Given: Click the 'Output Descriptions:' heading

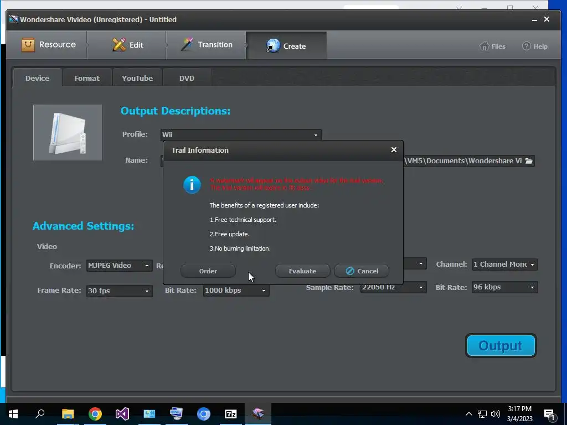Looking at the screenshot, I should 176,111.
